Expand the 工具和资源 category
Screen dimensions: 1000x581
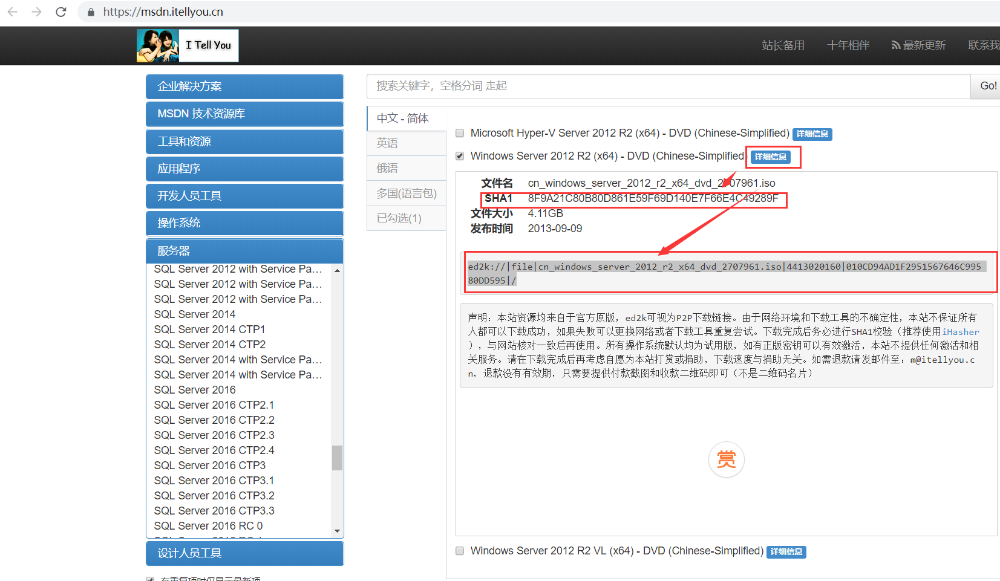[x=245, y=141]
